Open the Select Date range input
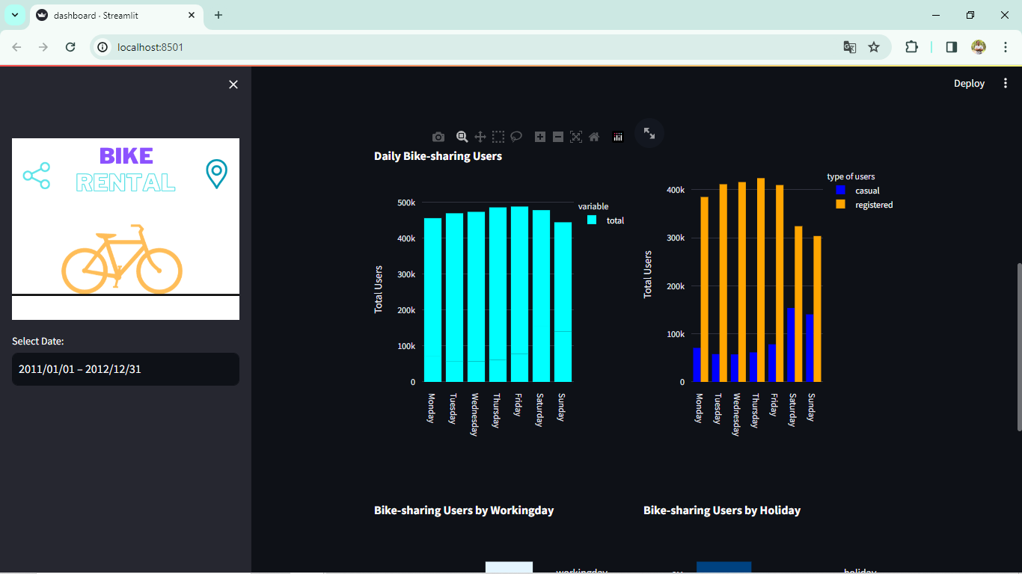The image size is (1022, 574). [126, 369]
